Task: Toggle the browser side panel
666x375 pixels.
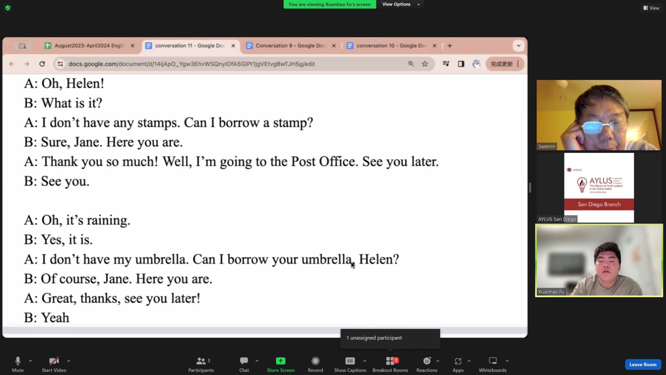Action: click(x=461, y=64)
